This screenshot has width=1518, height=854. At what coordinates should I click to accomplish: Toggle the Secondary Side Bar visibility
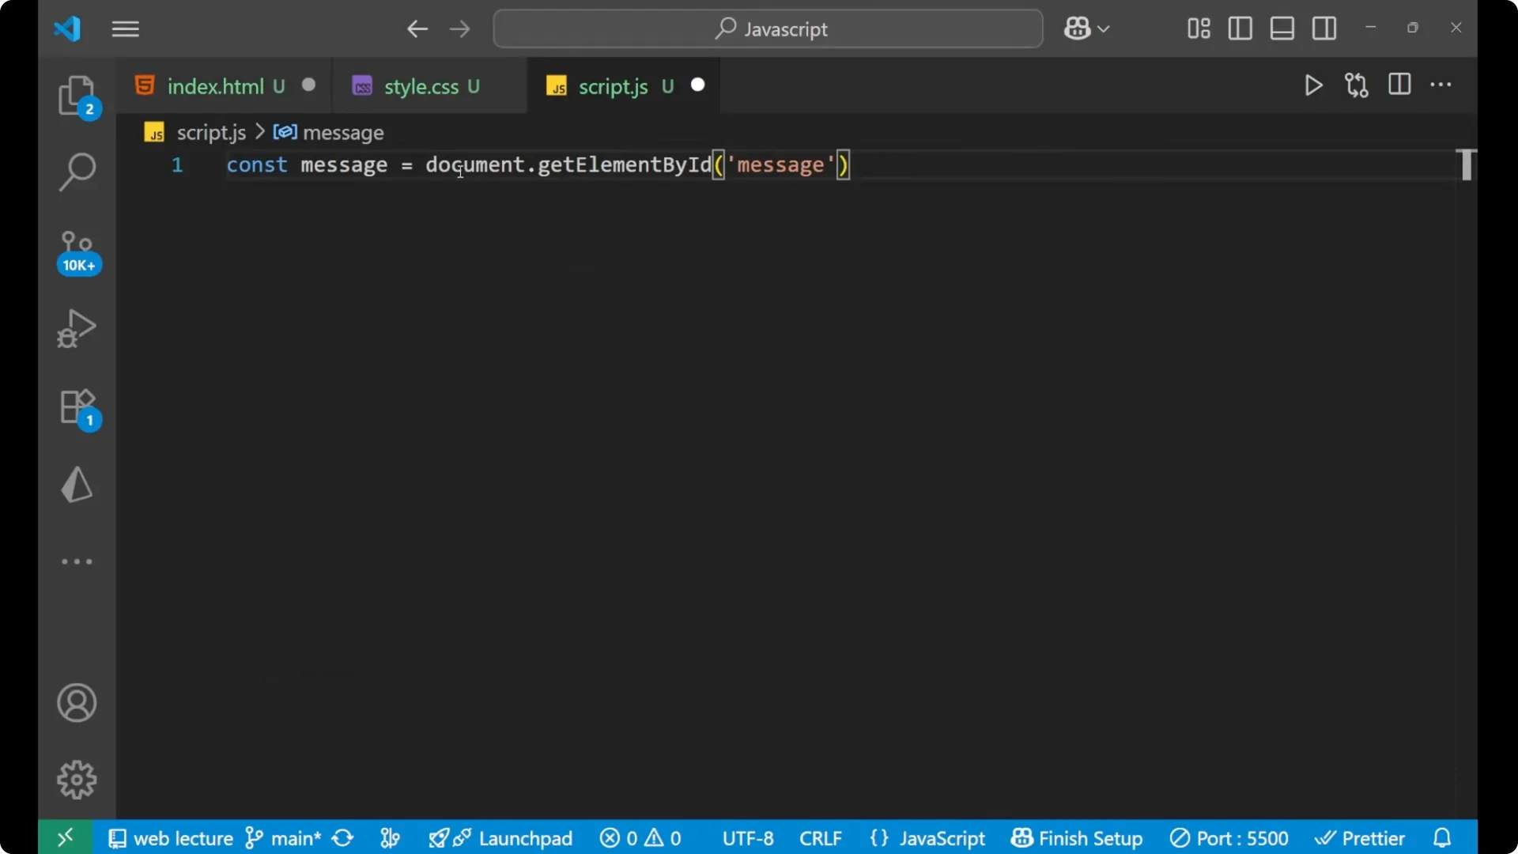click(x=1324, y=28)
